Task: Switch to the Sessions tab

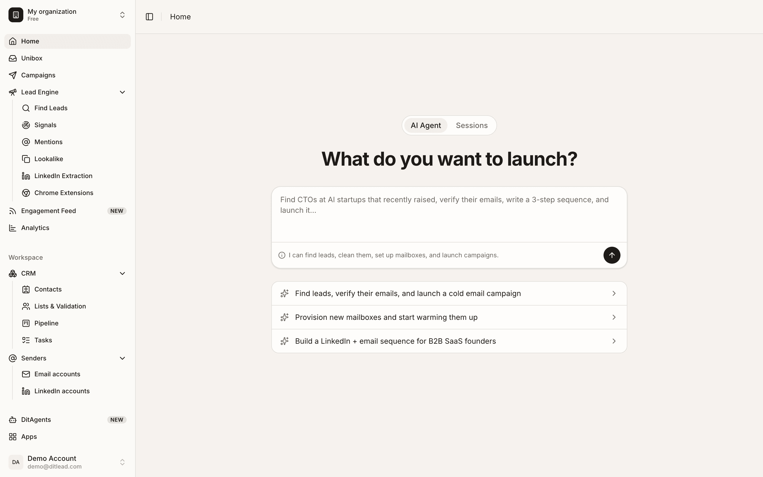Action: (472, 126)
